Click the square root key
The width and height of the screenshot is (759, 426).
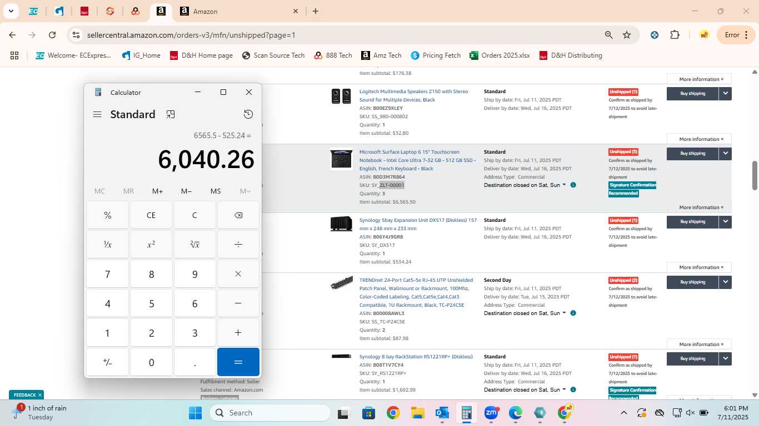point(194,245)
